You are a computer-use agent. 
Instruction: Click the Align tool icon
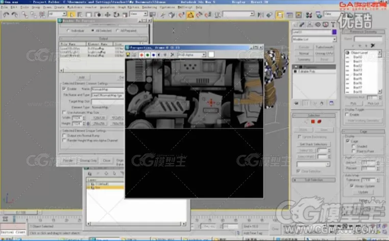coord(269,15)
